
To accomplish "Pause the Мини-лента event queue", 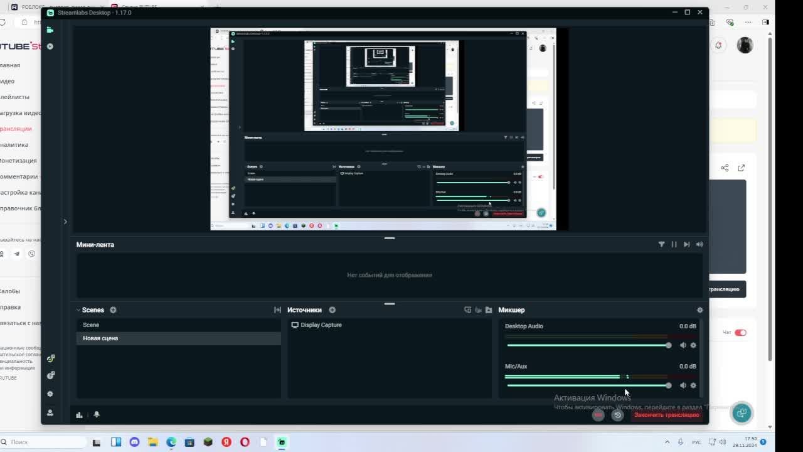I will 674,244.
